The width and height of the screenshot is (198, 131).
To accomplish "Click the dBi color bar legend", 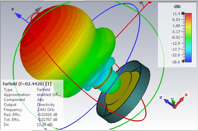I will click(x=188, y=38).
